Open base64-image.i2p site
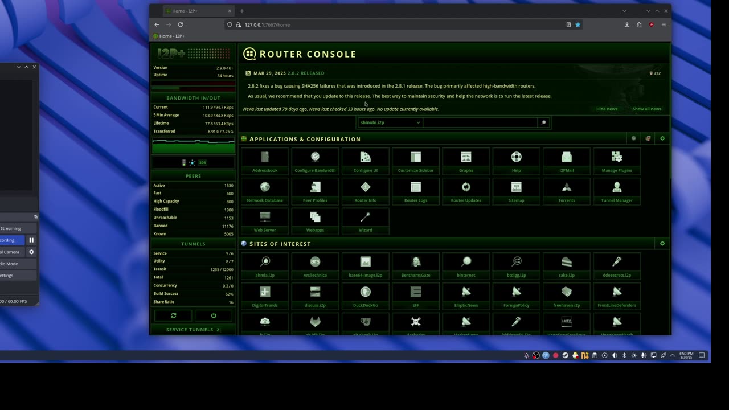 coord(365,266)
